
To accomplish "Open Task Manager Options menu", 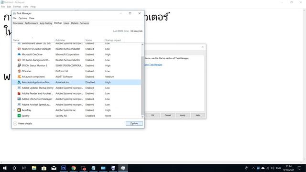I will 22,18.
